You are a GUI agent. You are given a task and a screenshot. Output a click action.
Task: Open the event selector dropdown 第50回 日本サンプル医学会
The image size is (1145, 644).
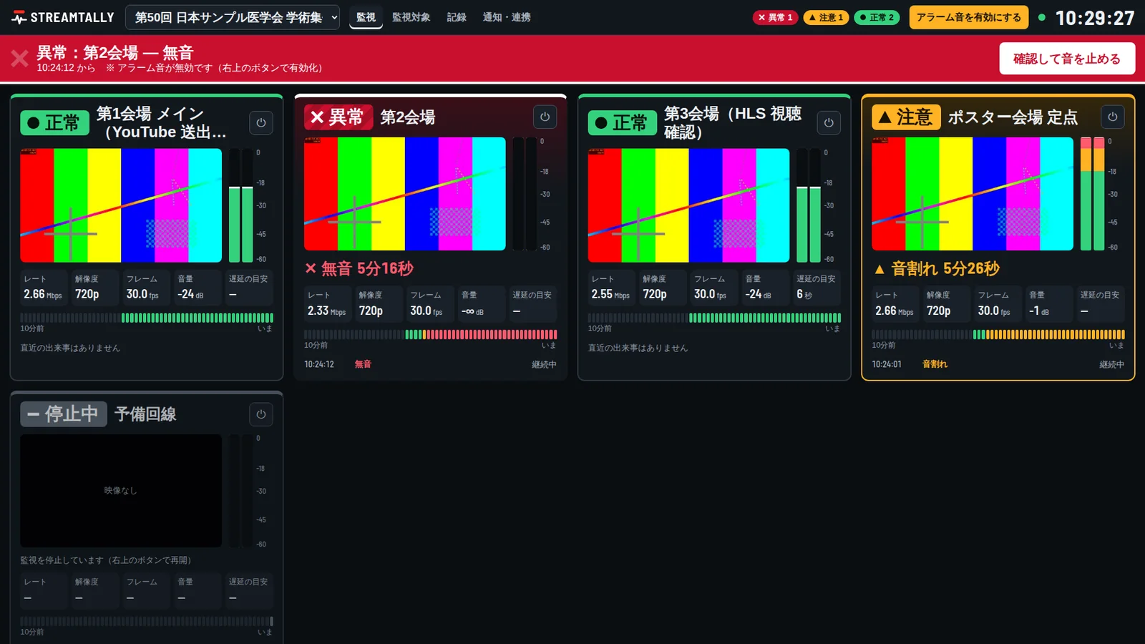pyautogui.click(x=233, y=17)
